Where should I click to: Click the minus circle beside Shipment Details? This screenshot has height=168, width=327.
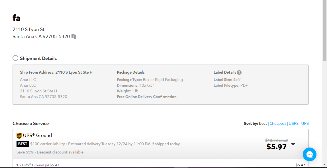tap(15, 58)
